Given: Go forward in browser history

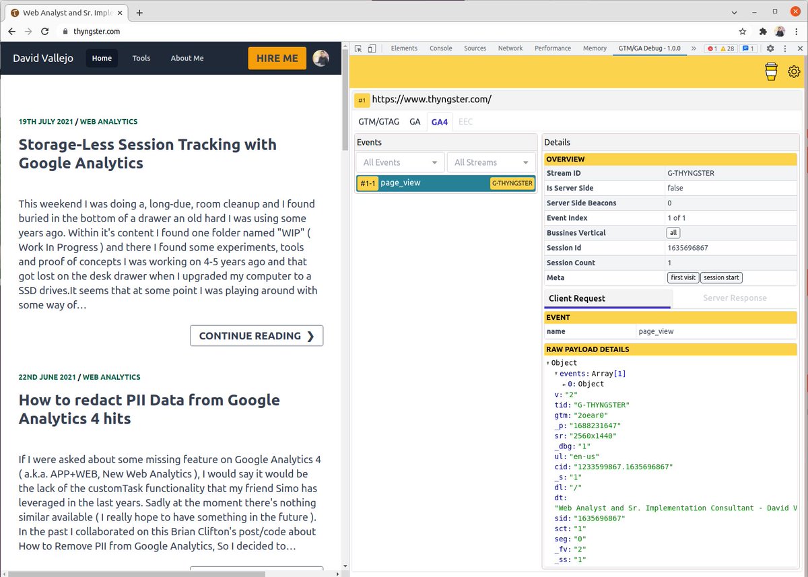Looking at the screenshot, I should point(28,31).
